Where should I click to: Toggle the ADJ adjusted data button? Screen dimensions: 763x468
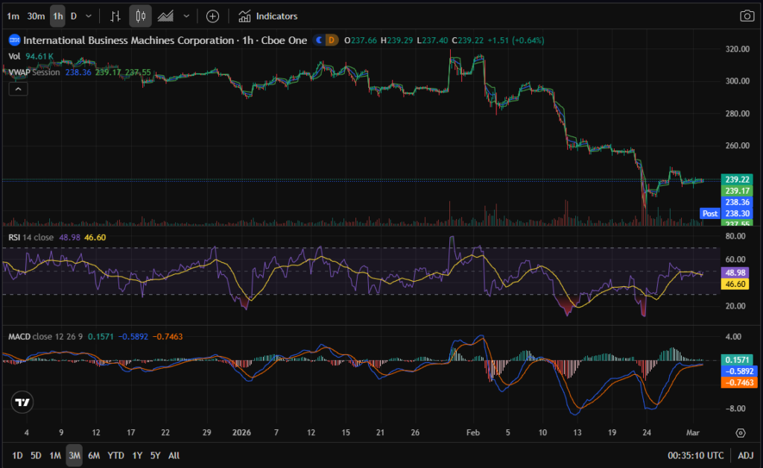(x=746, y=455)
